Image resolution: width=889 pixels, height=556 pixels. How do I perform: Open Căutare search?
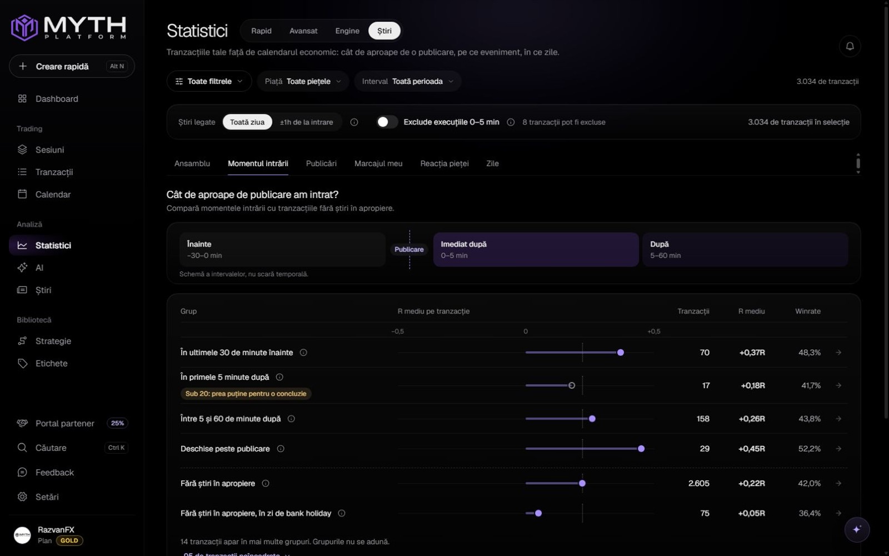click(x=72, y=448)
